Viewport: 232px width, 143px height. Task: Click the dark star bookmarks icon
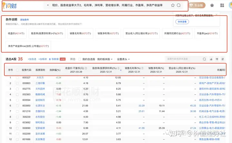click(212, 5)
